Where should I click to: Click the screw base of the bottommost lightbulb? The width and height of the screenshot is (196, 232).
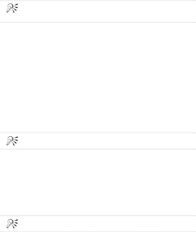tap(8, 227)
